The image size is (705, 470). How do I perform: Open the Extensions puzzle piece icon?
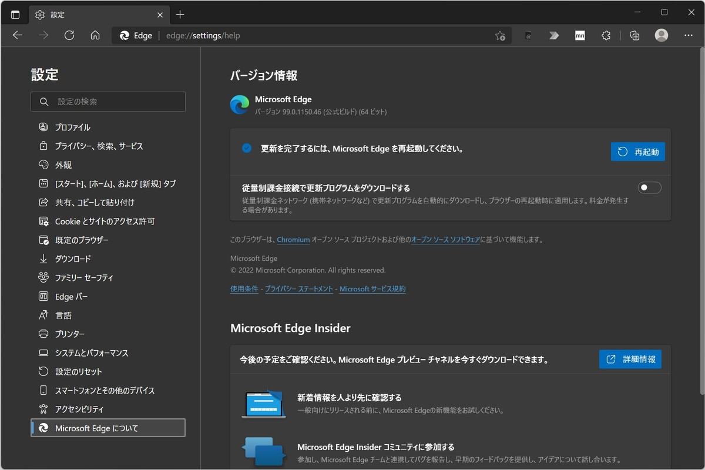(x=606, y=36)
